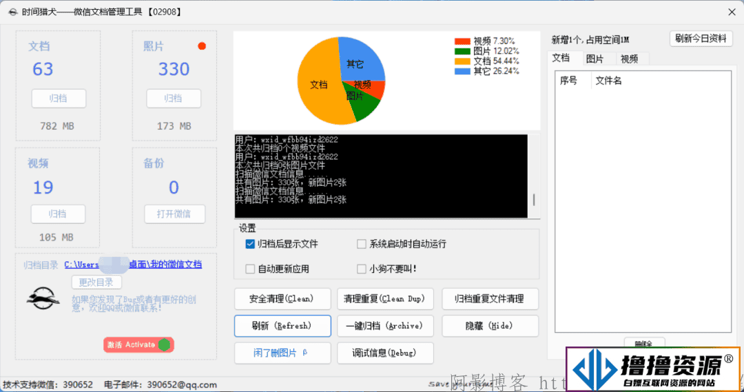Click the 782 MB size text
This screenshot has width=744, height=392.
pos(57,126)
